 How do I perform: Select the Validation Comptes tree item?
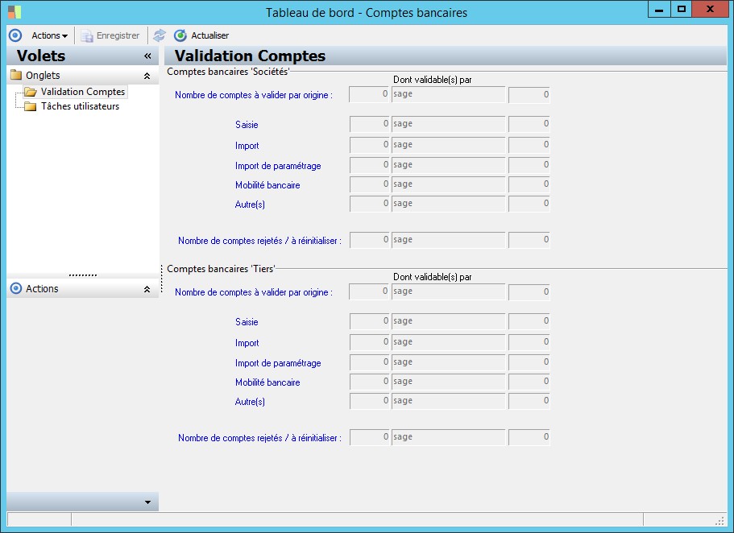coord(82,92)
